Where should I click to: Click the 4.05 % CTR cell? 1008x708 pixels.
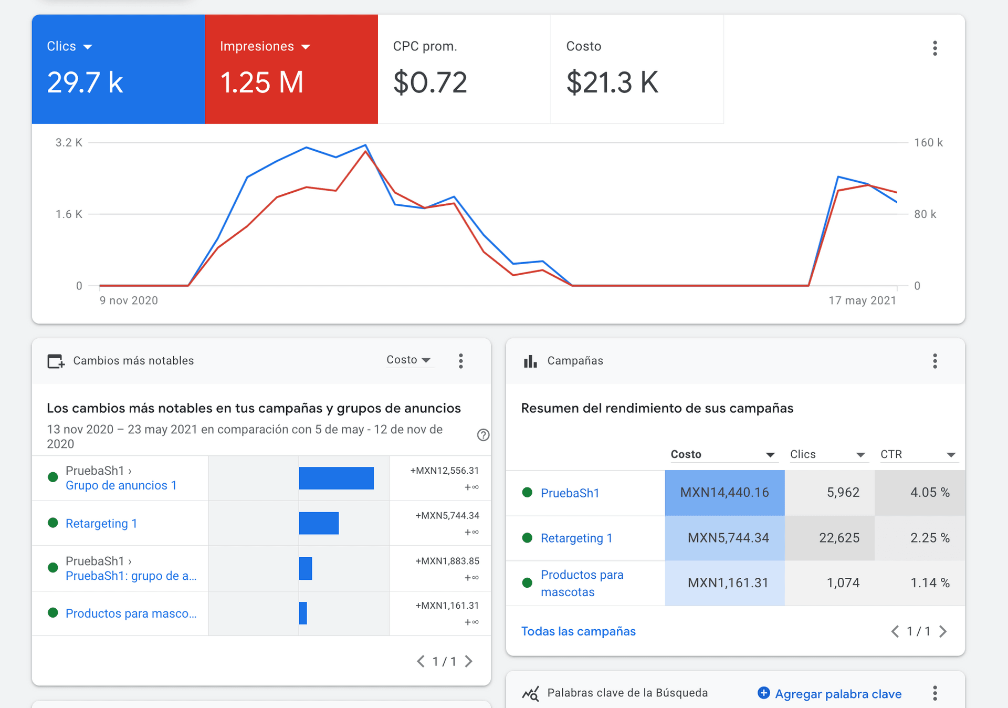click(x=920, y=493)
